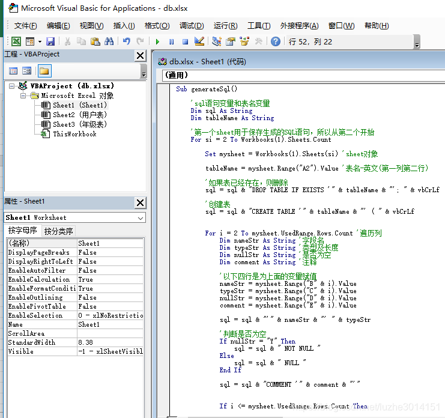Image resolution: width=445 pixels, height=418 pixels.
Task: Click the EnablePivotTable property value
Action: coord(110,306)
